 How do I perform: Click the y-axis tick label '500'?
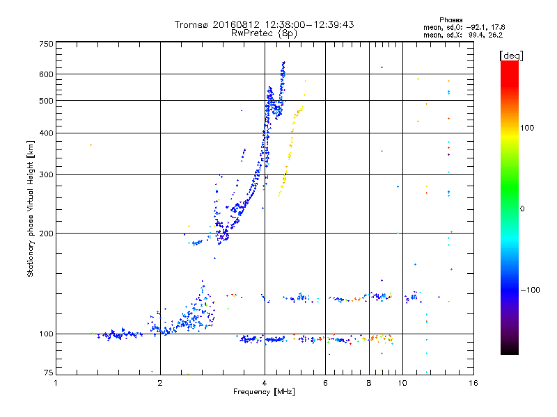point(46,101)
